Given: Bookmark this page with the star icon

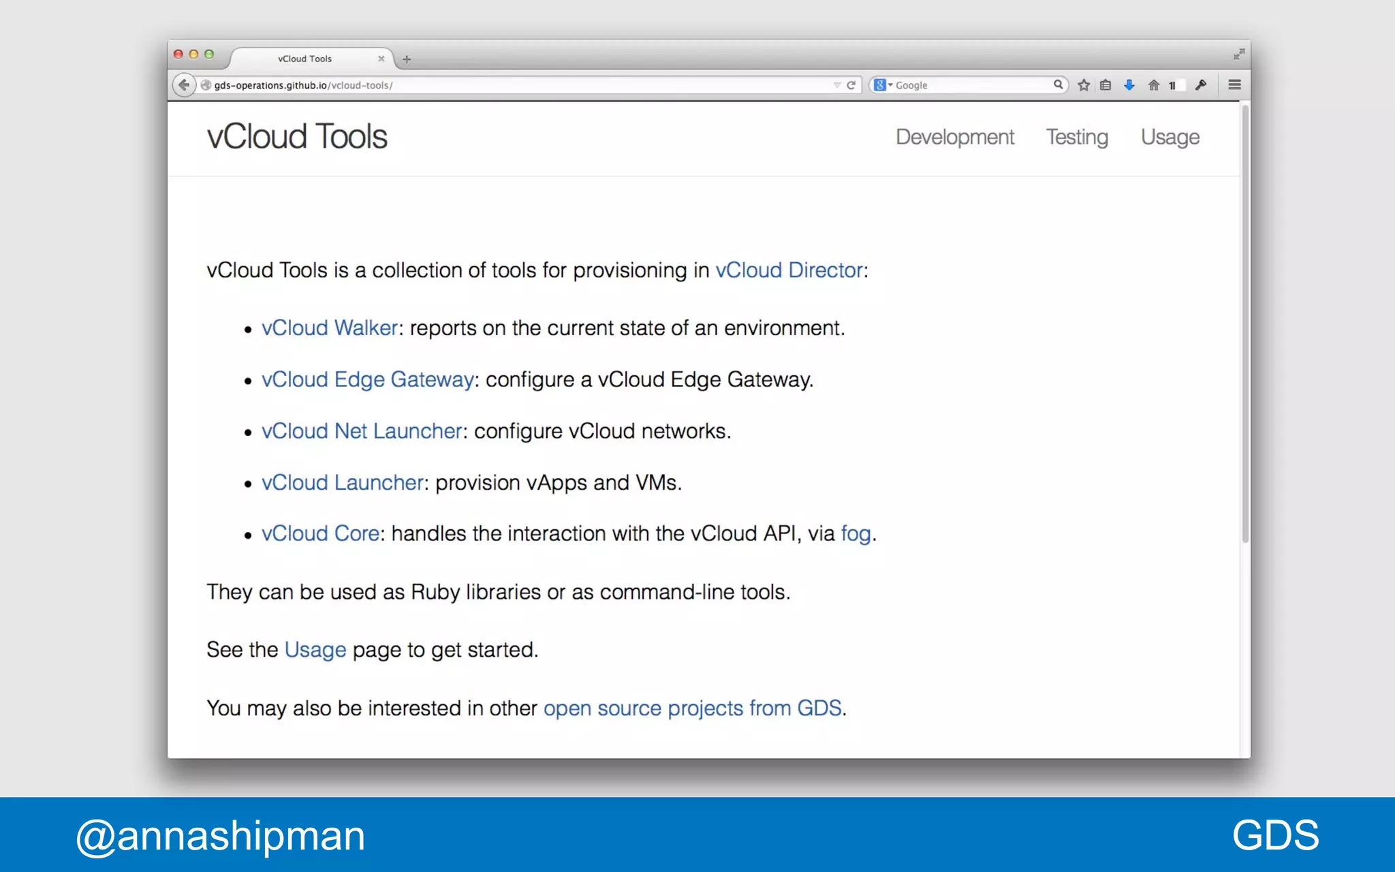Looking at the screenshot, I should click(1084, 85).
